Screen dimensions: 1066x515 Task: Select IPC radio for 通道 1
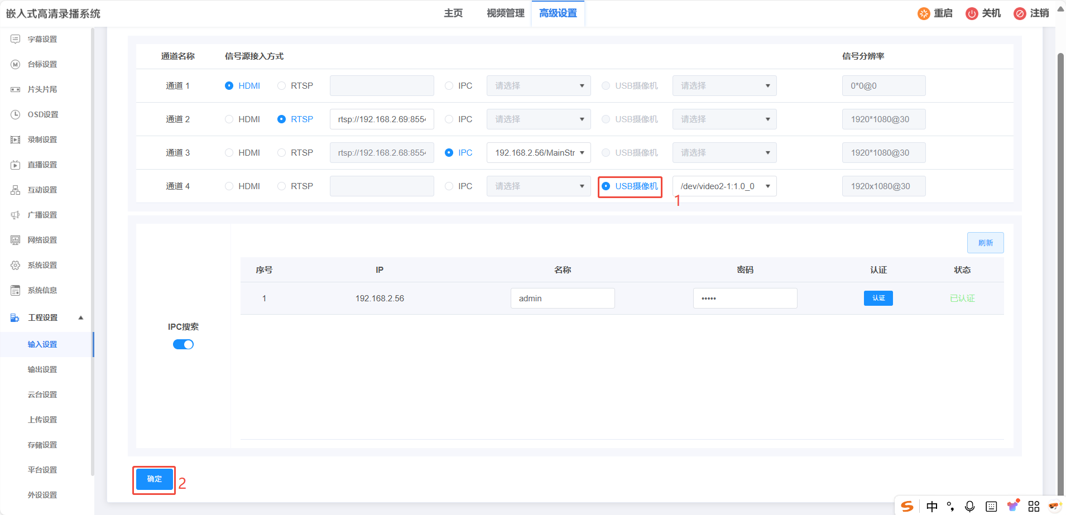[x=449, y=85]
